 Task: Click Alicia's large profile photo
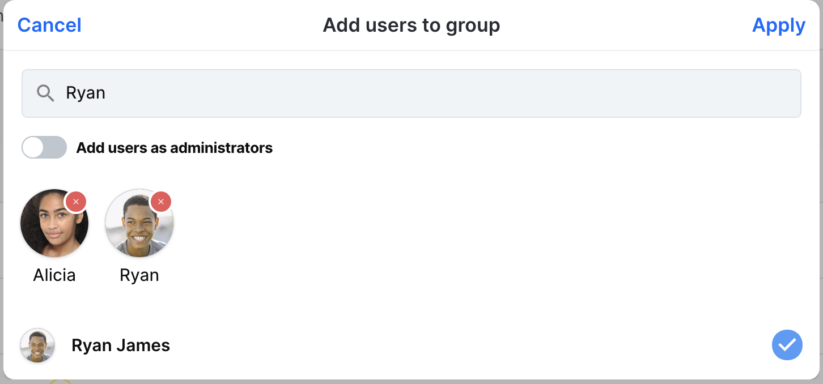pyautogui.click(x=54, y=223)
